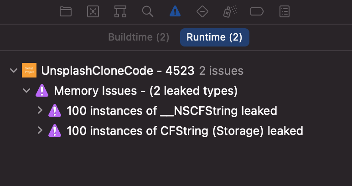Click the orange Skillist Project app icon
The width and height of the screenshot is (352, 186).
pyautogui.click(x=29, y=70)
